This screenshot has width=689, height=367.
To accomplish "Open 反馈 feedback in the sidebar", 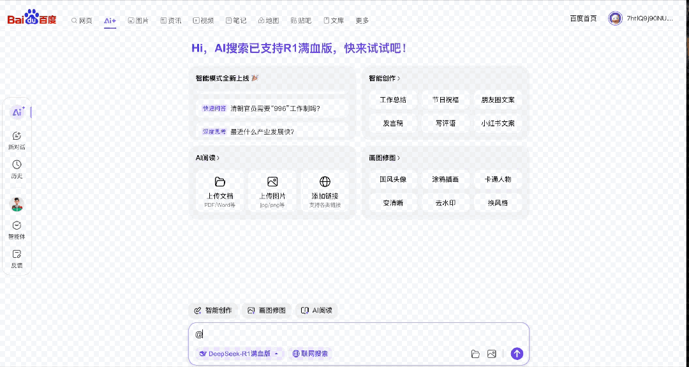I will click(17, 259).
